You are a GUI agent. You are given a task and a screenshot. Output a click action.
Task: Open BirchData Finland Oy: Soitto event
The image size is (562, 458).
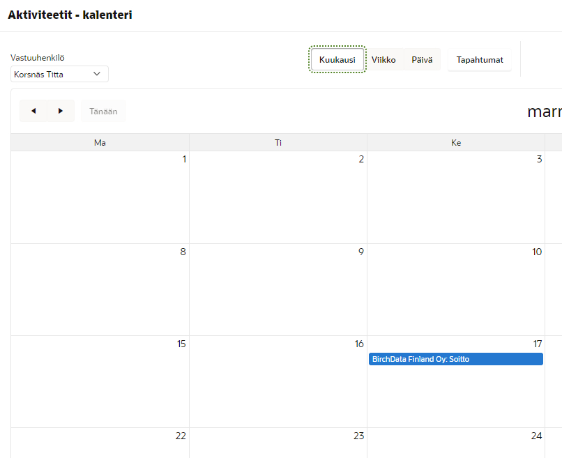tap(456, 359)
